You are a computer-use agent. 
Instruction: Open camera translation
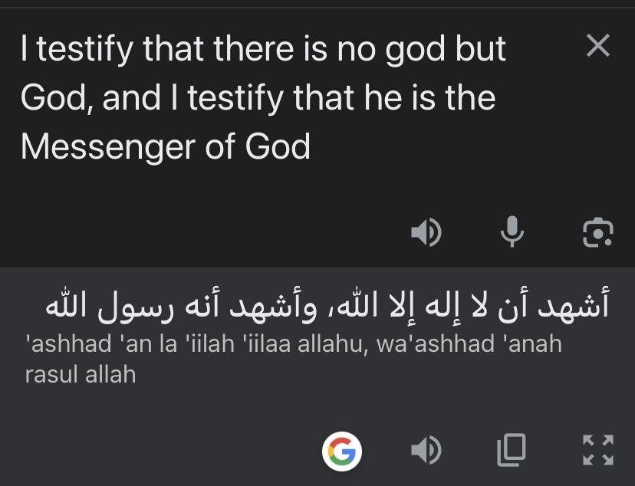[x=597, y=232]
